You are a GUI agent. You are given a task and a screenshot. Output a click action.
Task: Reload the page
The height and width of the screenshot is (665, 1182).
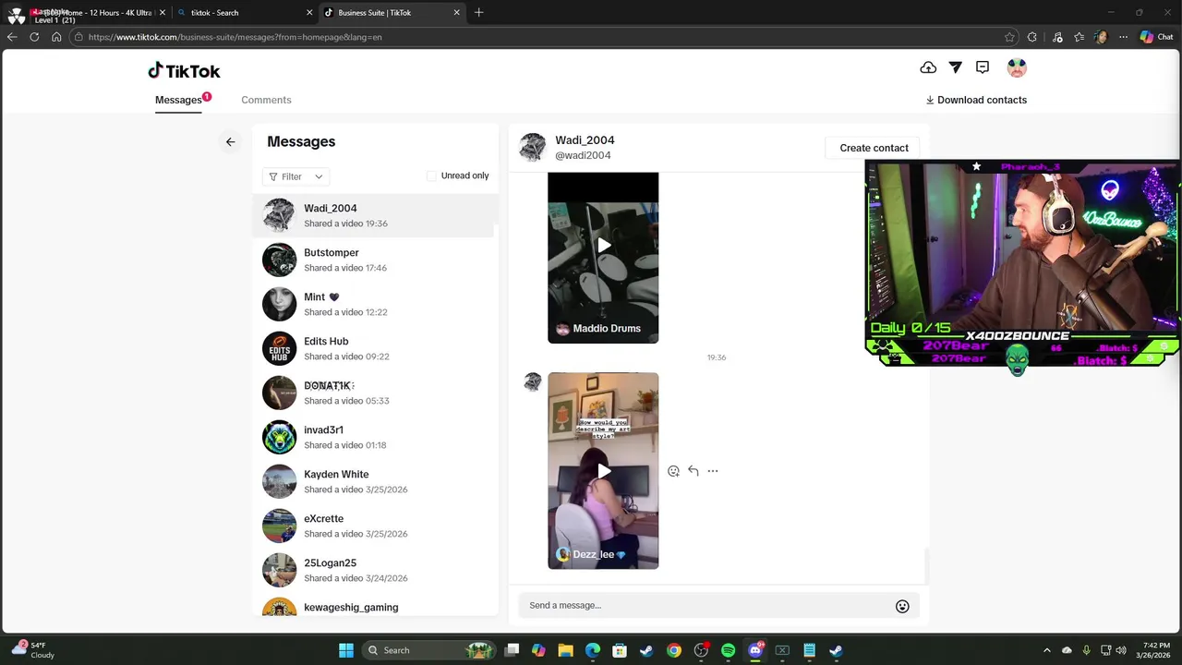[34, 37]
